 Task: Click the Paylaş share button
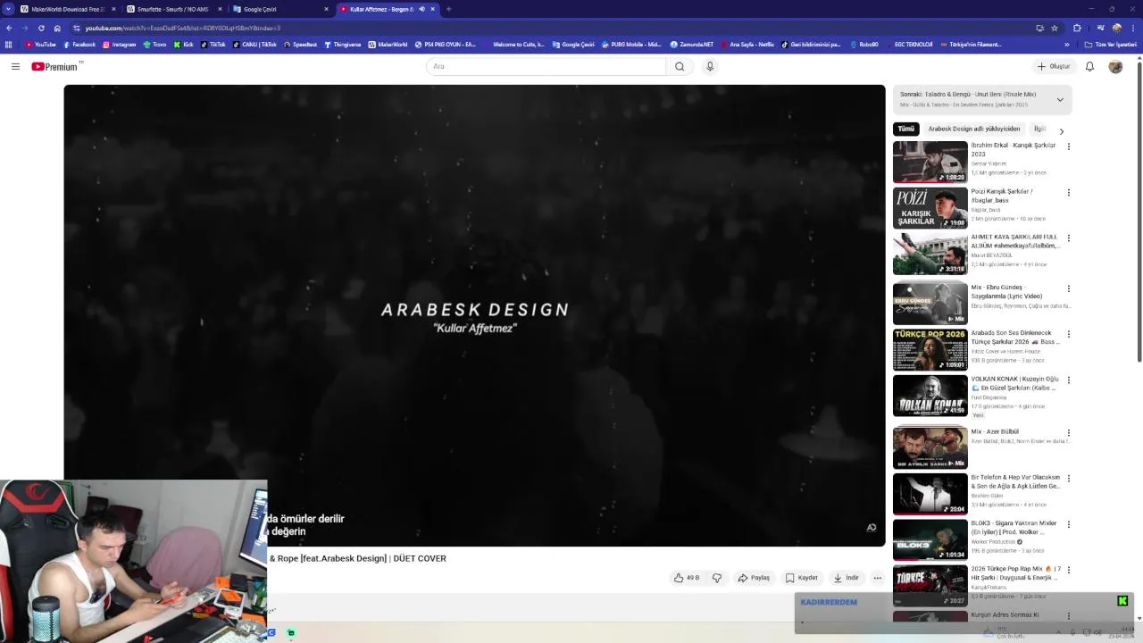coord(754,578)
